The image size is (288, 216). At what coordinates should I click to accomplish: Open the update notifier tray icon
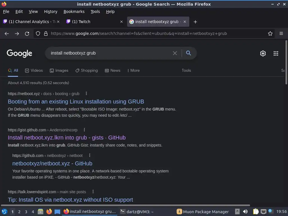click(x=270, y=211)
